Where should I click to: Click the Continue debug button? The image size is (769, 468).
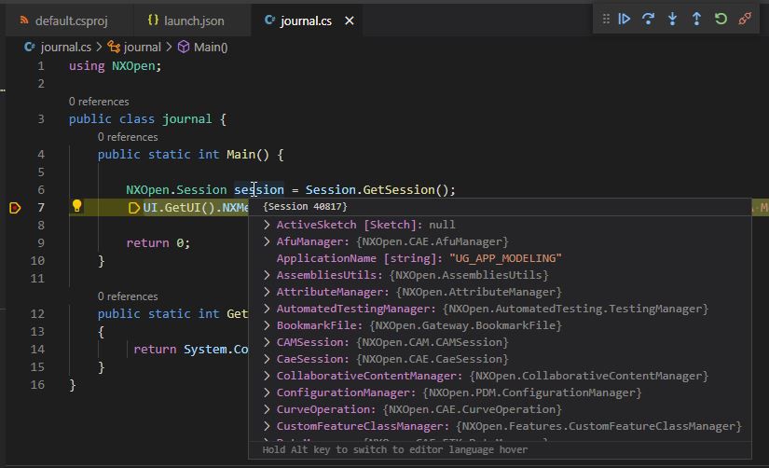pos(625,19)
